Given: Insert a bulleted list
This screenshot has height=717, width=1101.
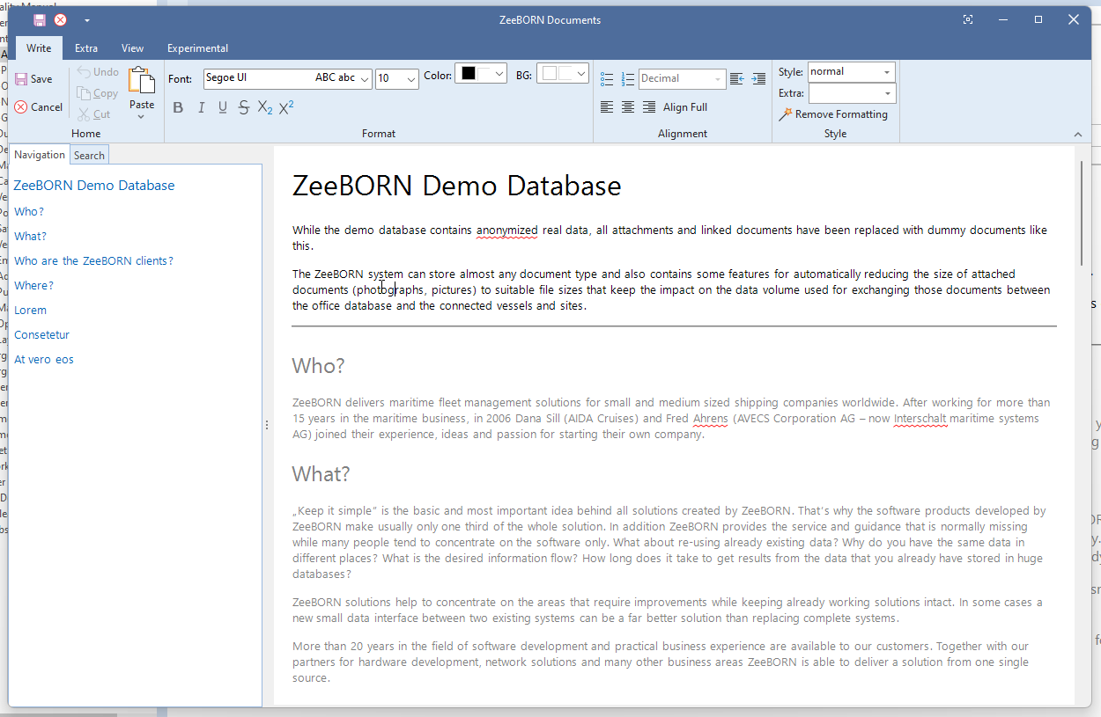Looking at the screenshot, I should click(x=607, y=79).
